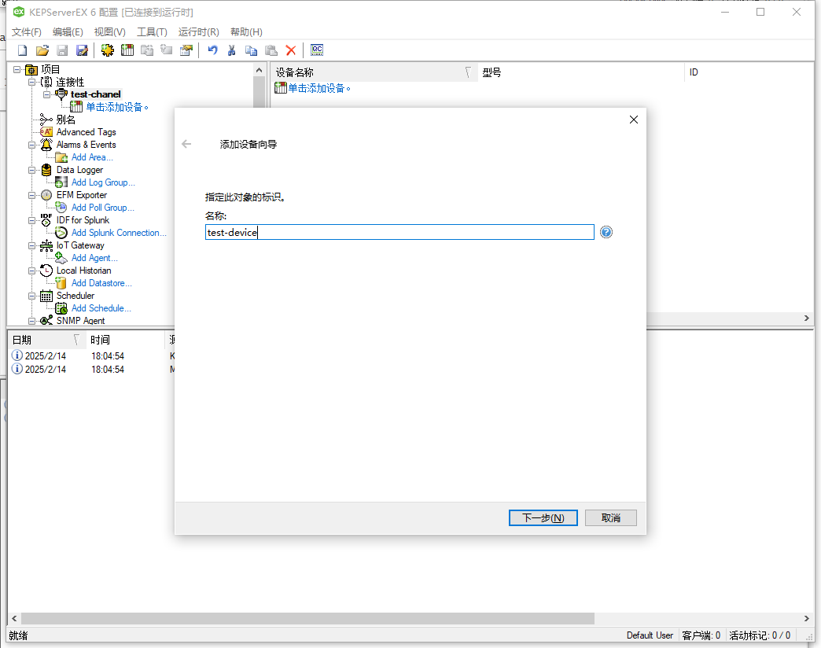821x648 pixels.
Task: Collapse the 项目 root node
Action: point(17,70)
